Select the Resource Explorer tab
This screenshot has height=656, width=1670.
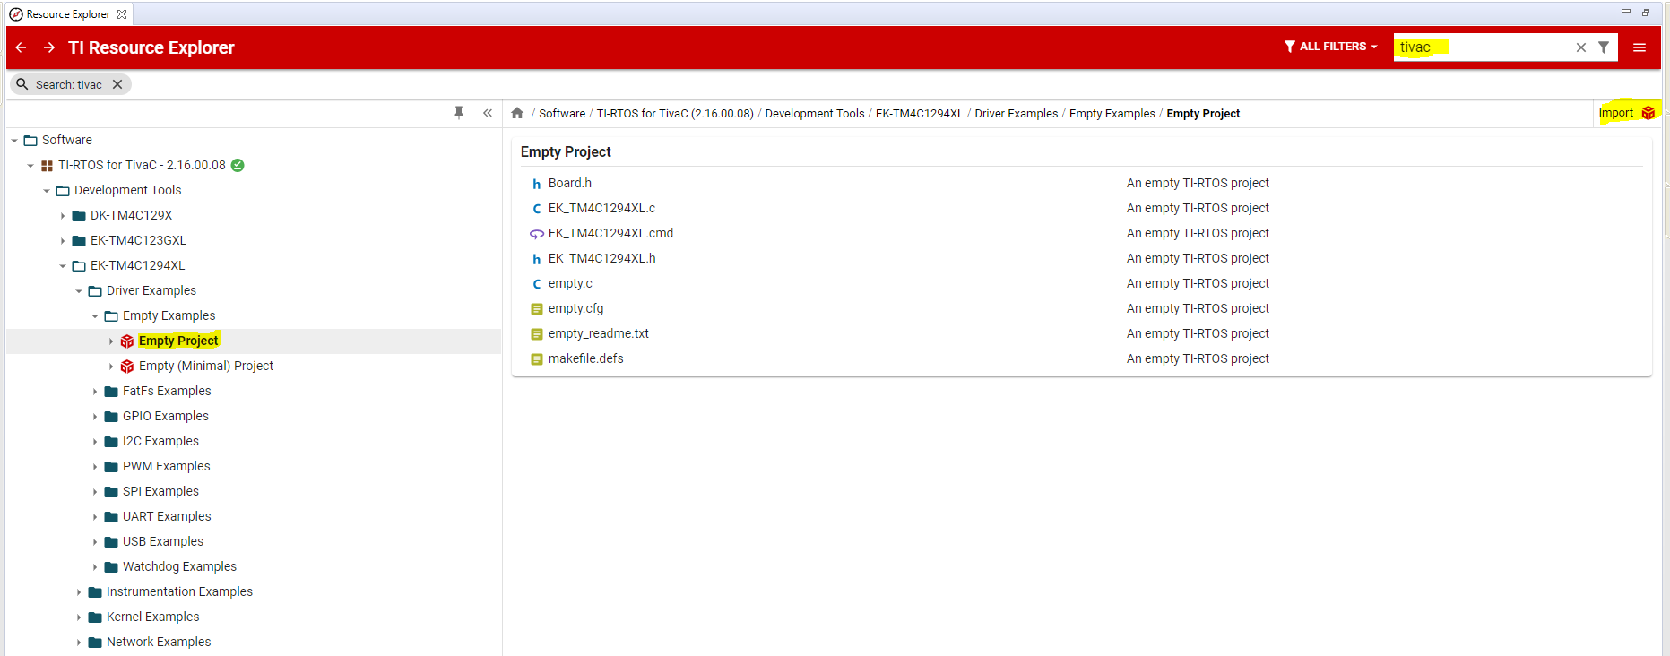(68, 14)
